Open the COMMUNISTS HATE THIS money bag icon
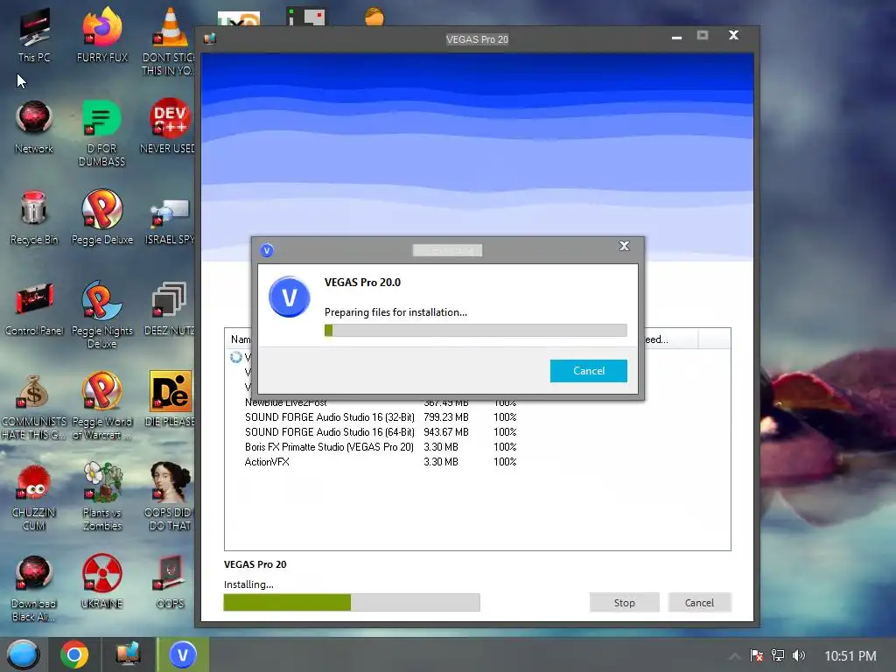896x672 pixels. coord(34,407)
